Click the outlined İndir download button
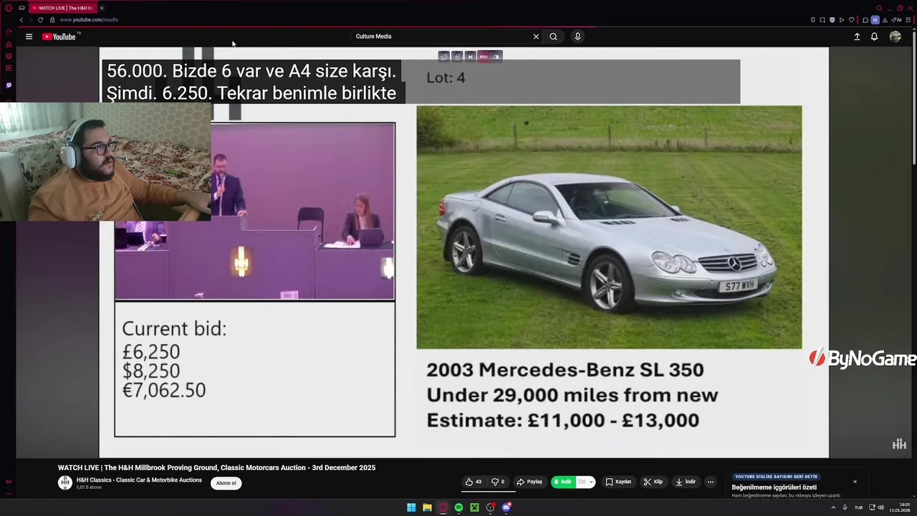This screenshot has height=516, width=917. pyautogui.click(x=686, y=482)
